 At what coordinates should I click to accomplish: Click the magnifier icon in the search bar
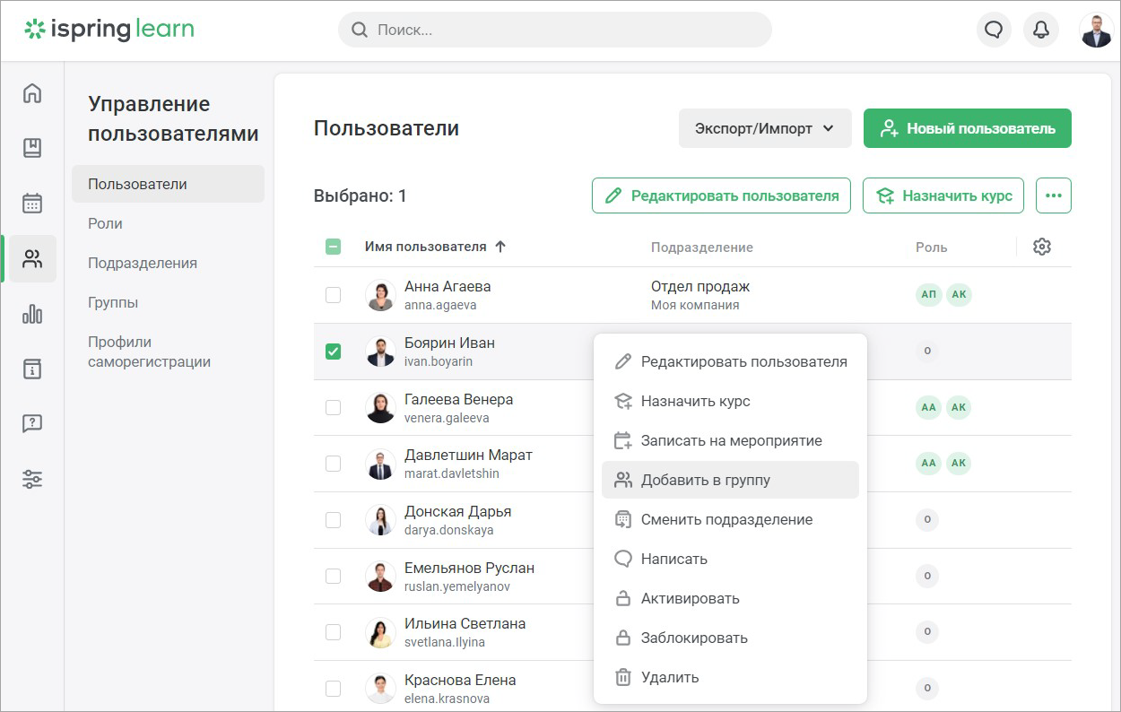click(360, 30)
